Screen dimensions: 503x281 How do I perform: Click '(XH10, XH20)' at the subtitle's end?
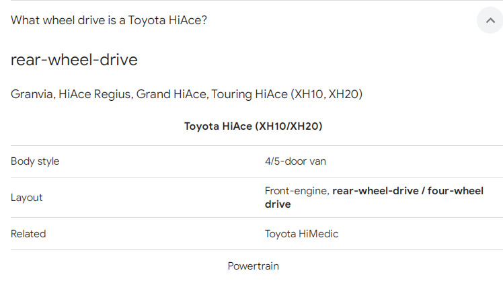click(326, 94)
